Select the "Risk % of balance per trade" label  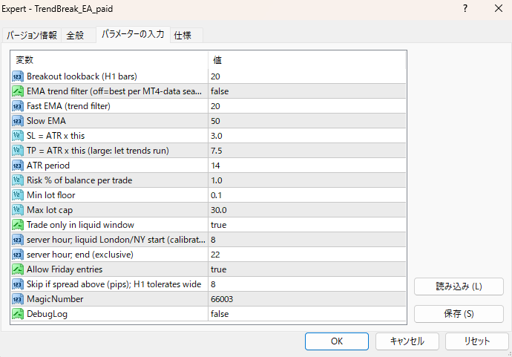coord(79,180)
